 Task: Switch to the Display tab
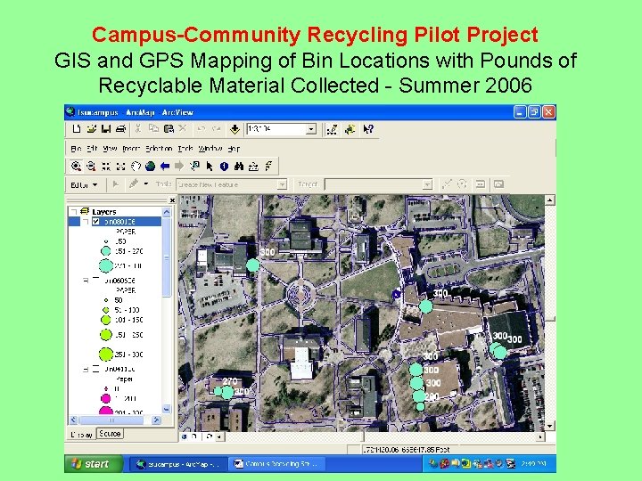point(81,435)
